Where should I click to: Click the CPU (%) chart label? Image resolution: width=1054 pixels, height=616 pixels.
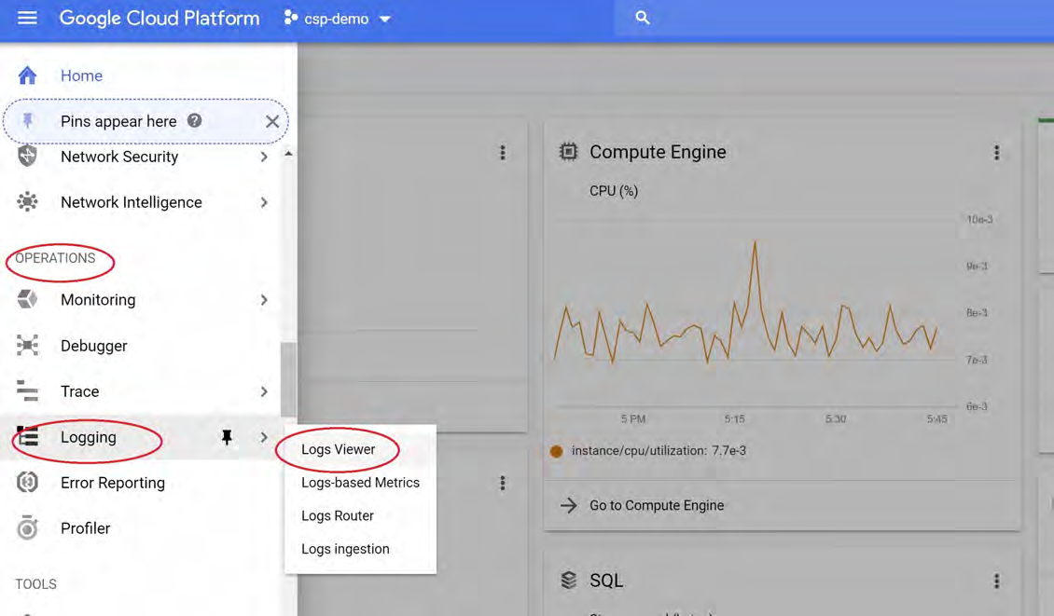[x=614, y=191]
